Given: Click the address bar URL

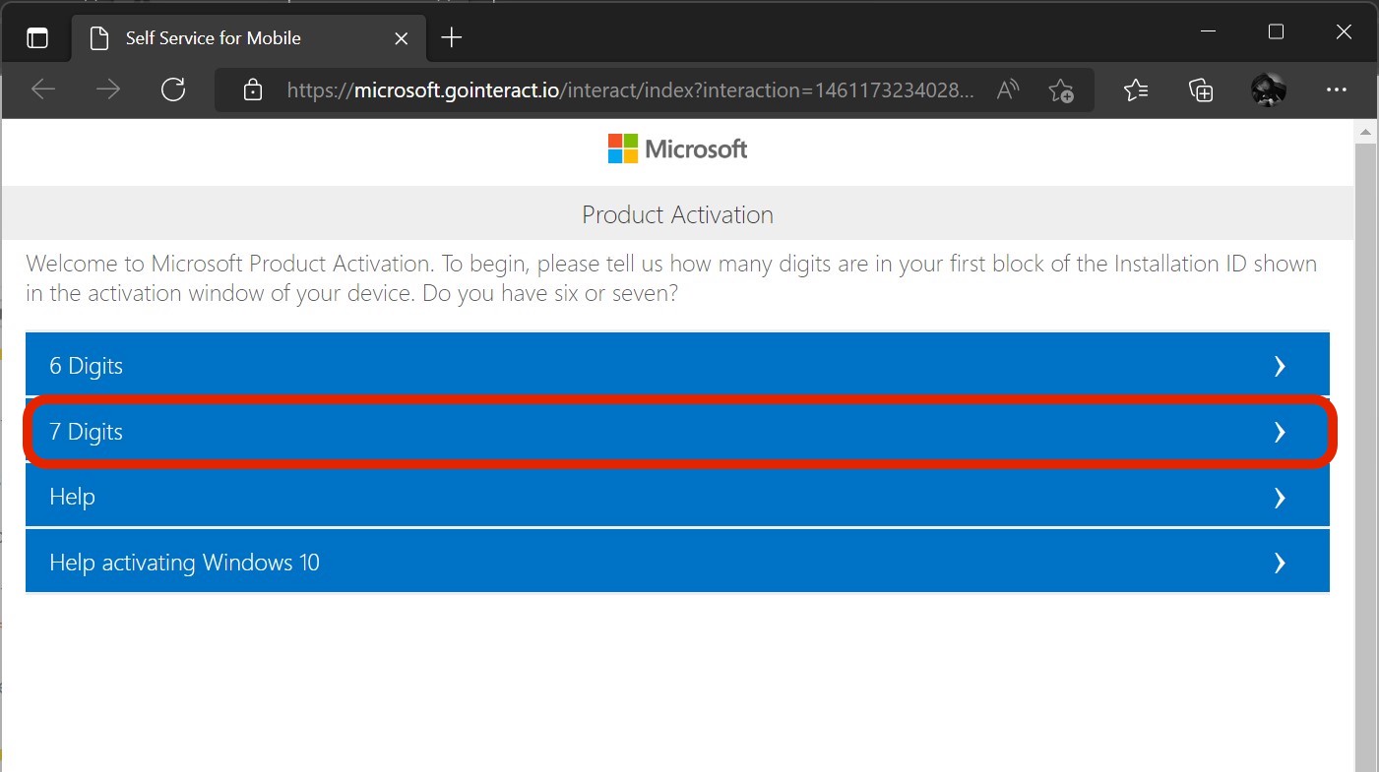Looking at the screenshot, I should [631, 90].
